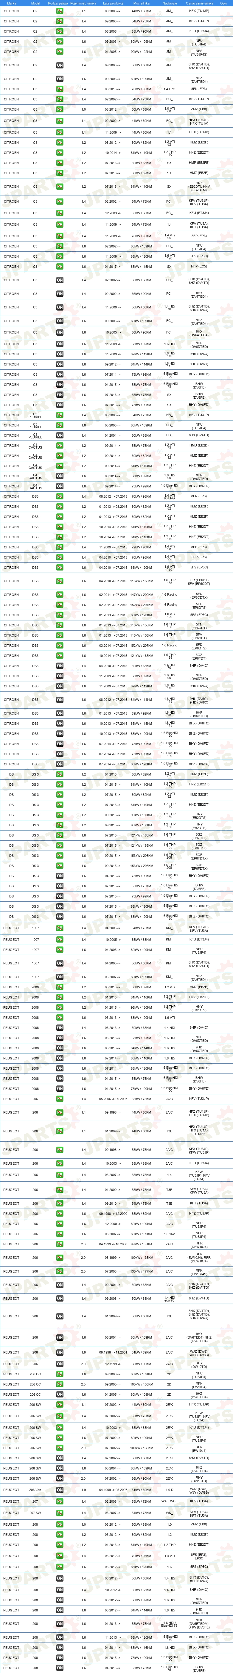Click the diesel icon in Peugeot 2008 9HD (DV6CTED) row
Viewport: 233px width, 1673px height.
pos(60,1047)
